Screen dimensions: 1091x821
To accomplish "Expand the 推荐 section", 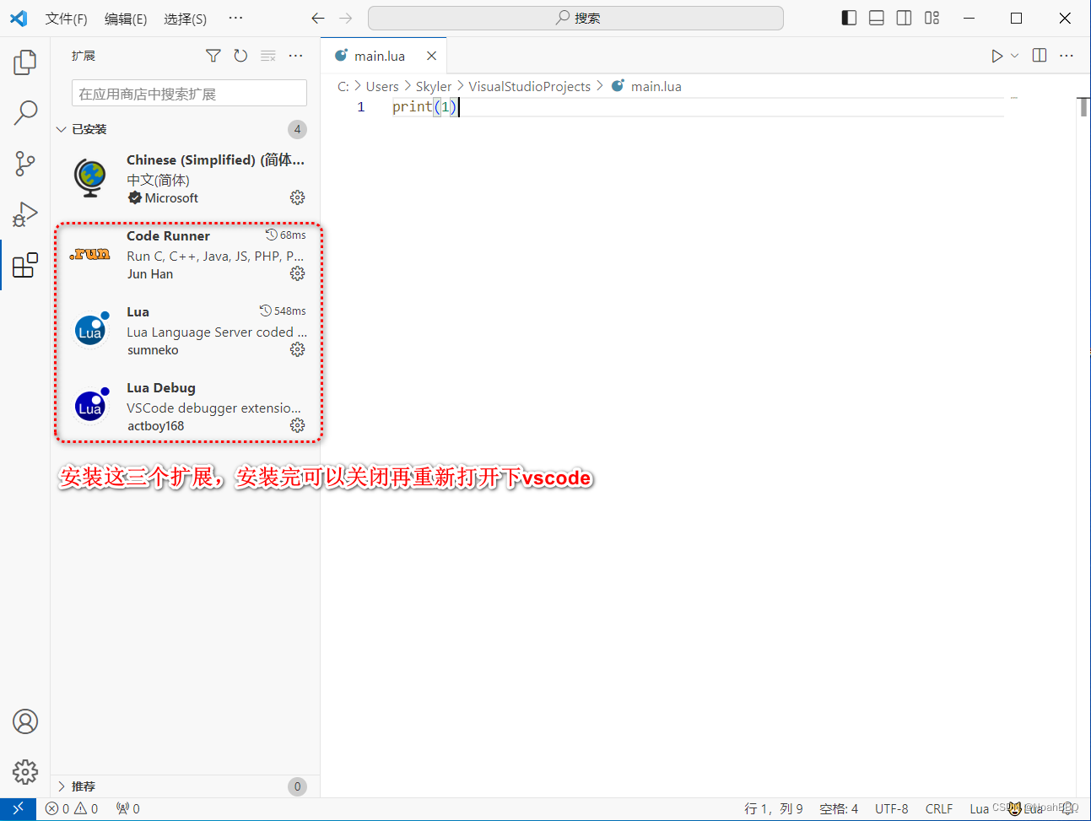I will coord(185,786).
